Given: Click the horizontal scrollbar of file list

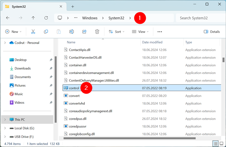Looking at the screenshot, I should 129,138.
